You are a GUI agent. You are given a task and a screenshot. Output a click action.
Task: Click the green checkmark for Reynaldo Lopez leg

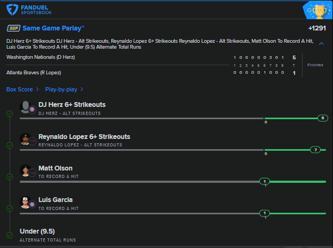10,145
